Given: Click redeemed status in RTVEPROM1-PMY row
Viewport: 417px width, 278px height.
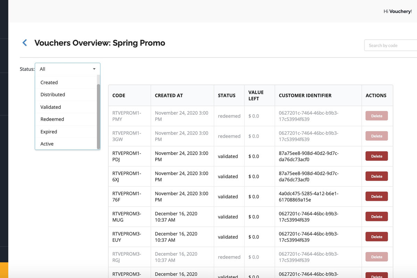Looking at the screenshot, I should 229,116.
